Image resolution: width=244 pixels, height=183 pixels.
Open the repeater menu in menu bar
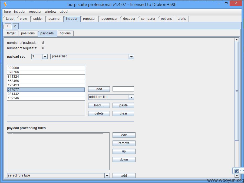(35, 12)
